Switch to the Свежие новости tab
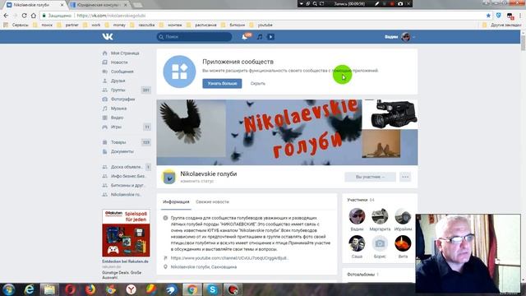Screen dimensions: 526x296 pyautogui.click(x=212, y=201)
